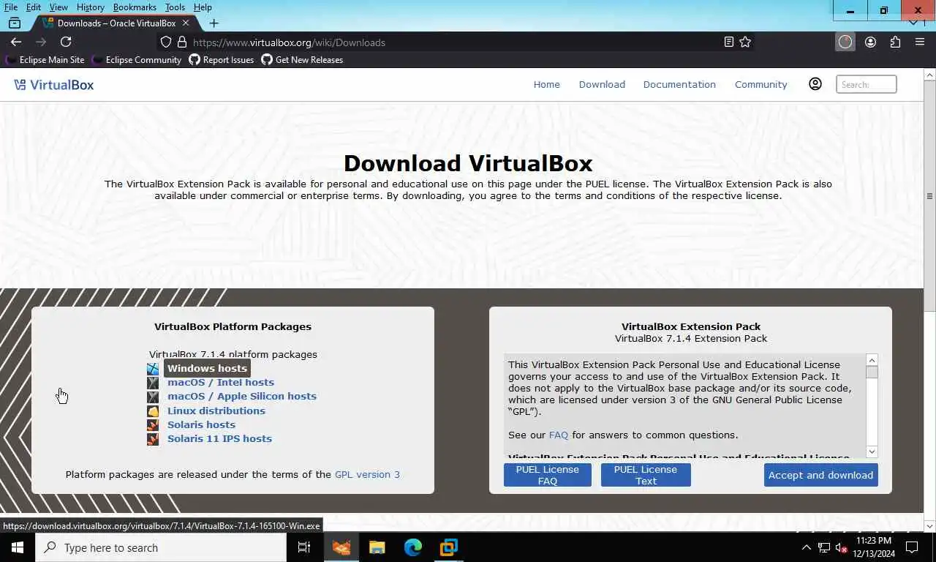Image resolution: width=936 pixels, height=562 pixels.
Task: Click the Windows taskbar search box
Action: click(161, 547)
